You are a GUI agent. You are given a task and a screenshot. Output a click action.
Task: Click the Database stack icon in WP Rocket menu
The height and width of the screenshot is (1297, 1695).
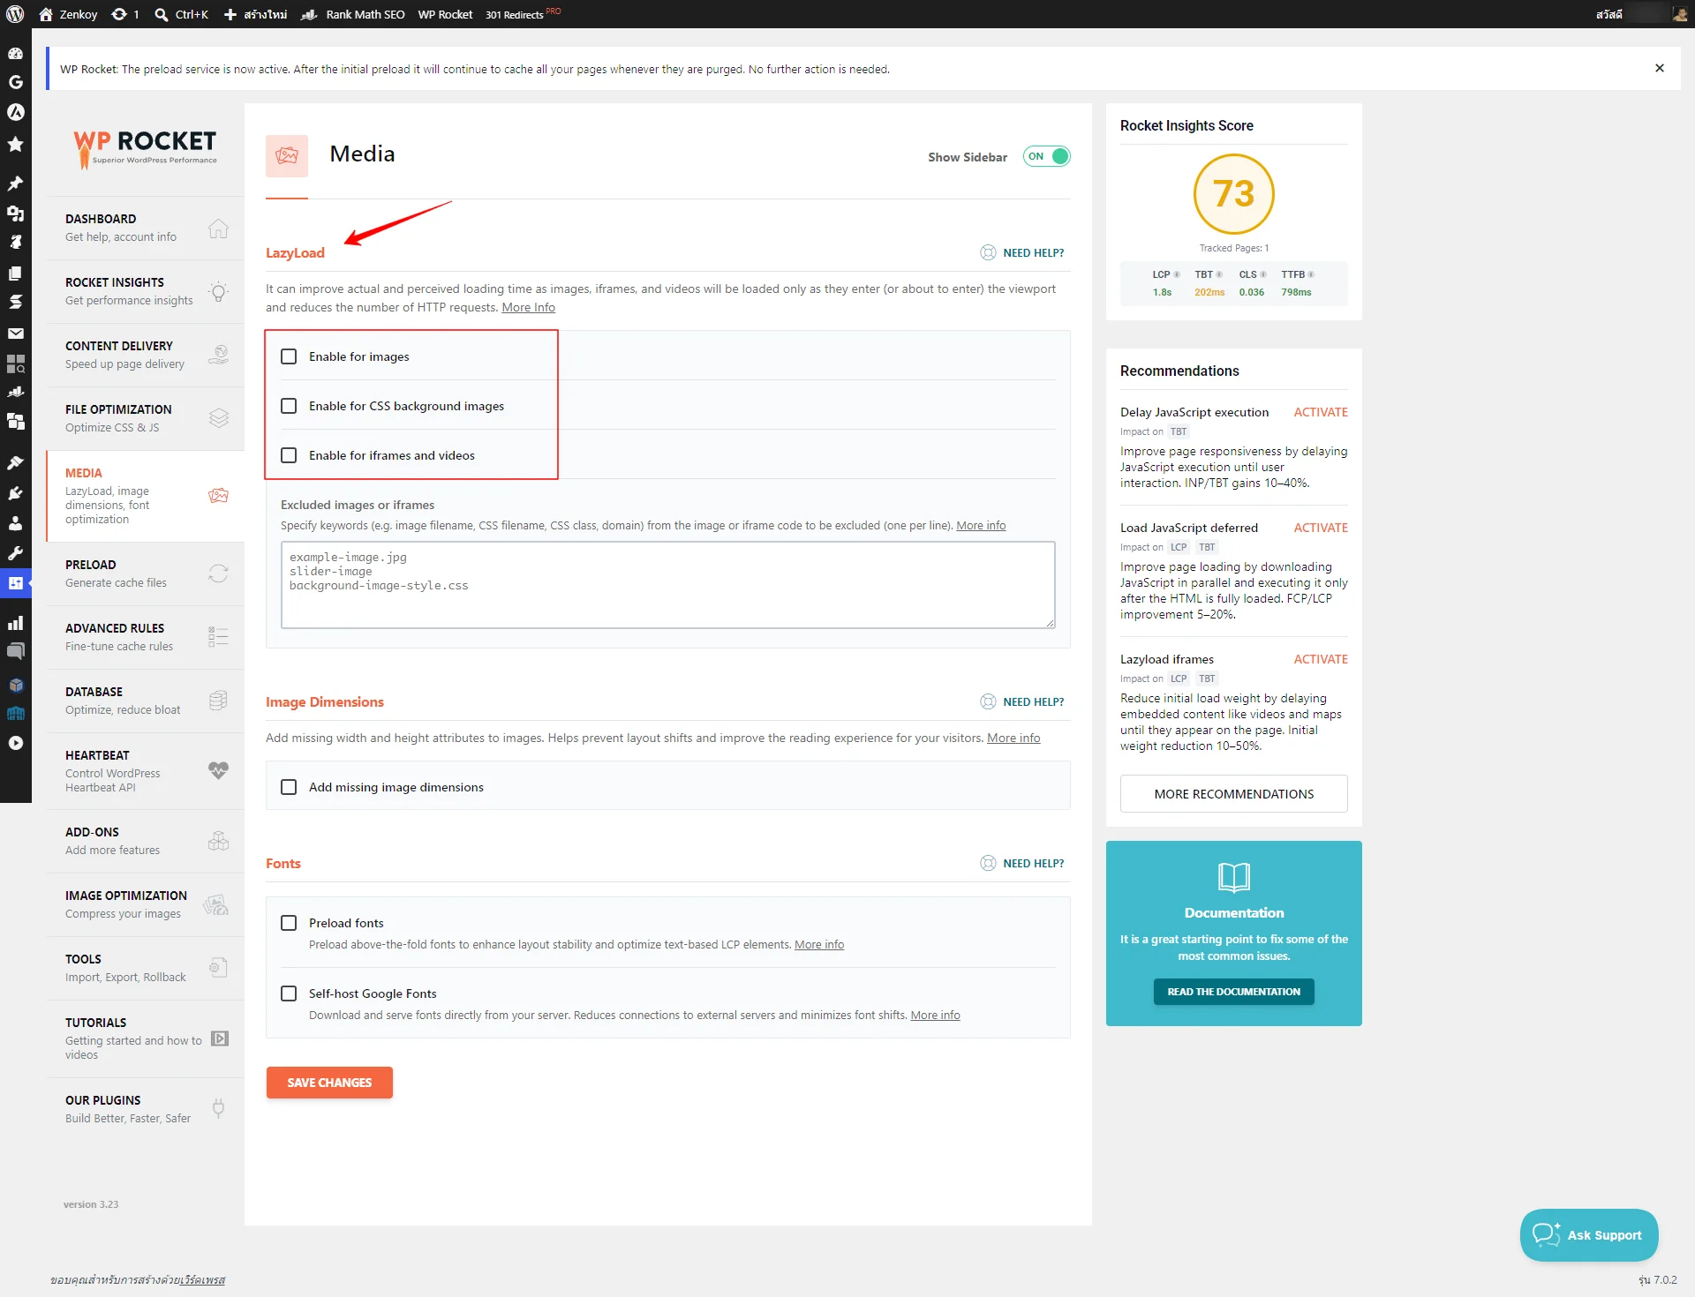click(218, 701)
